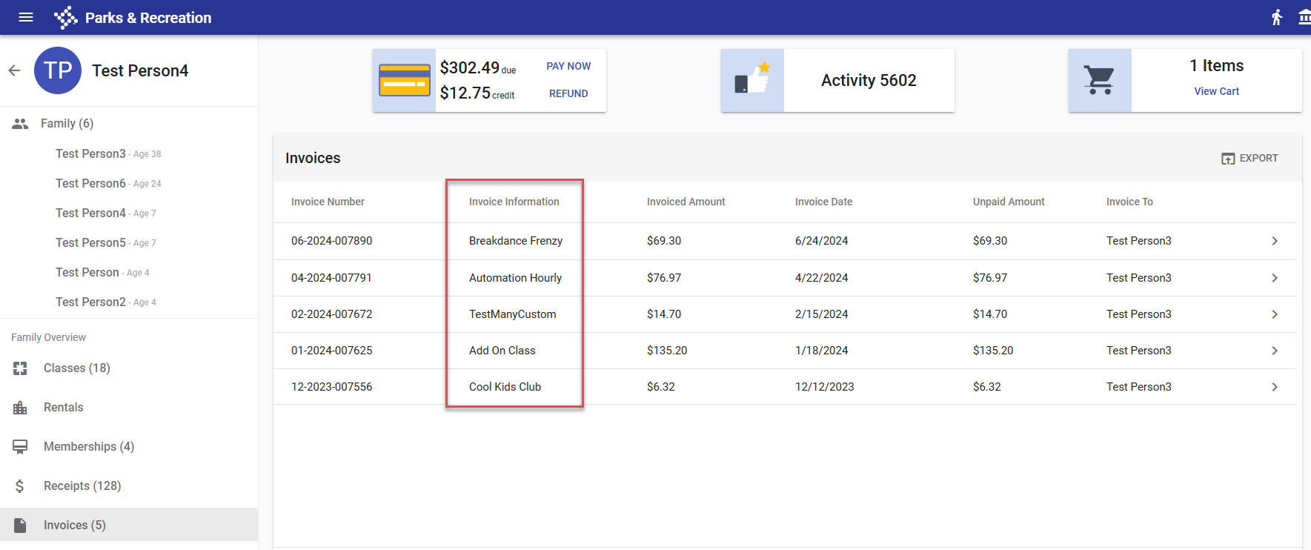Expand the Cool Kids Club invoice chevron
This screenshot has width=1311, height=550.
1275,387
